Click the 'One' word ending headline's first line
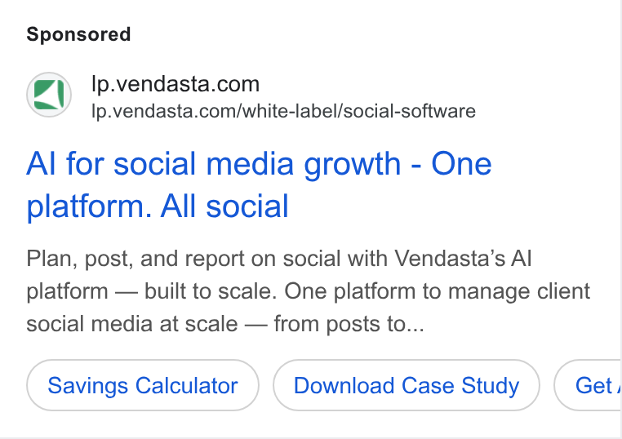 461,164
